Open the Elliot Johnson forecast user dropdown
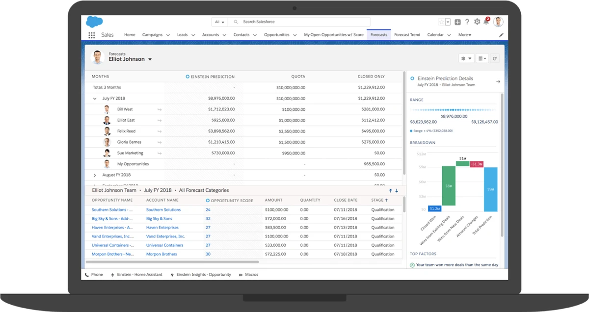This screenshot has height=312, width=589. tap(150, 59)
